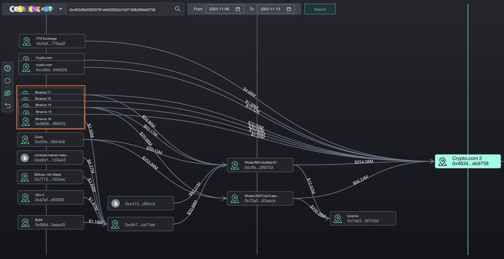Click the $6.27M edge label

(x=91, y=166)
